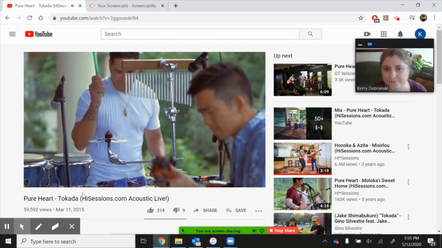This screenshot has height=248, width=442.
Task: Go back to the previous page
Action: pos(8,18)
